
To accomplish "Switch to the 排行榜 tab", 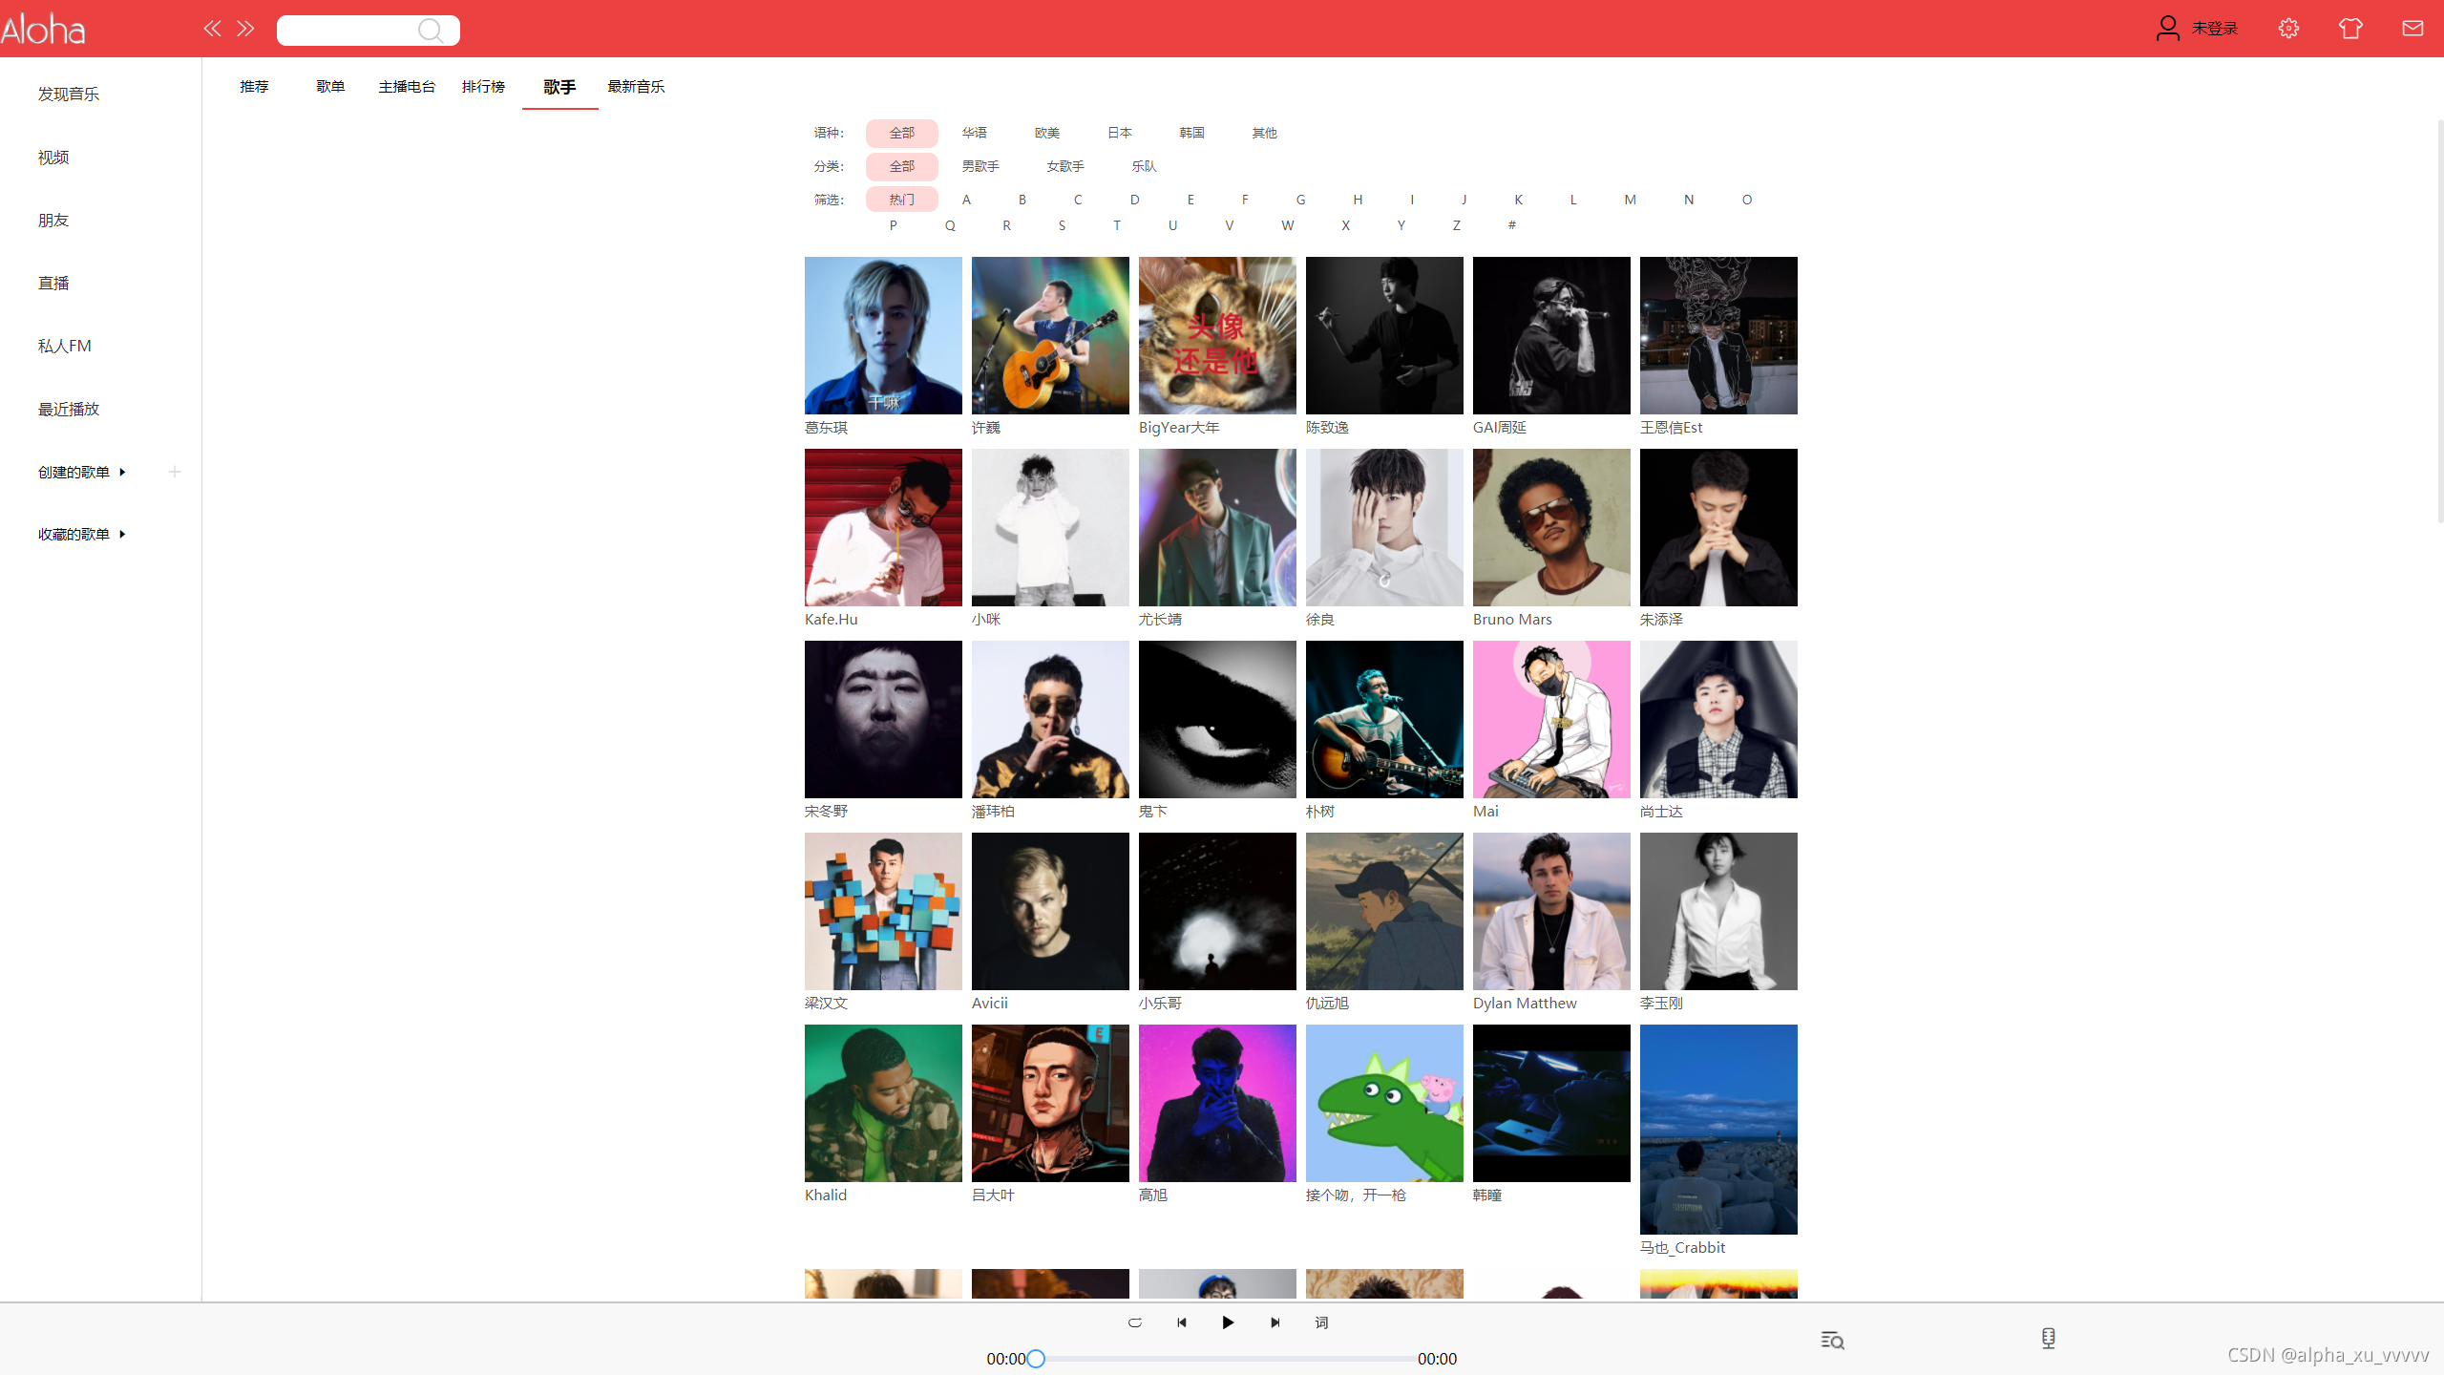I will click(x=483, y=87).
